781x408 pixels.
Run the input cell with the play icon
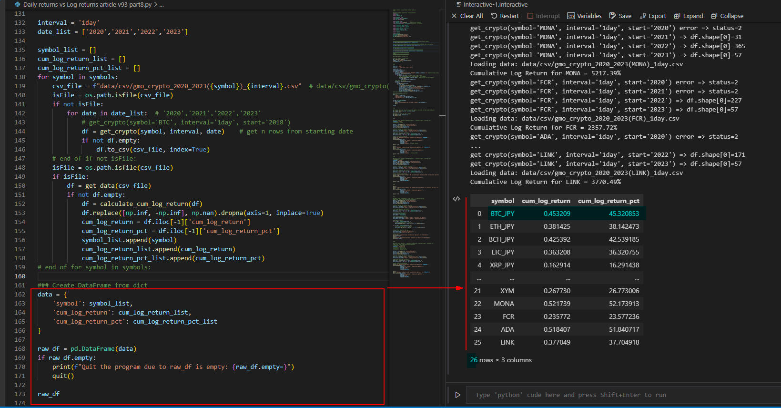[457, 395]
